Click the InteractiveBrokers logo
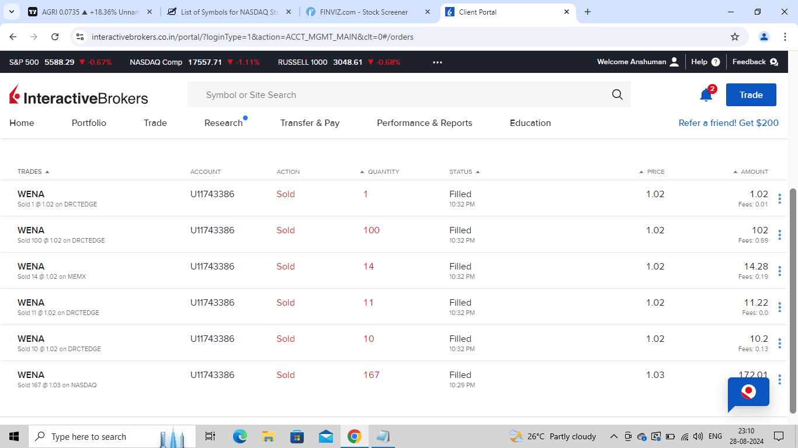 (x=79, y=95)
